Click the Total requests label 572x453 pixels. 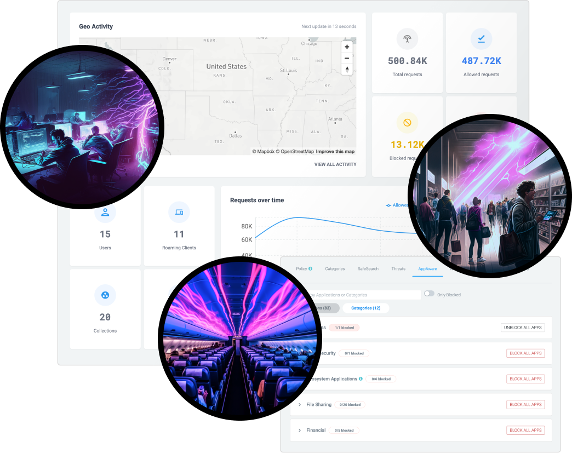point(407,74)
